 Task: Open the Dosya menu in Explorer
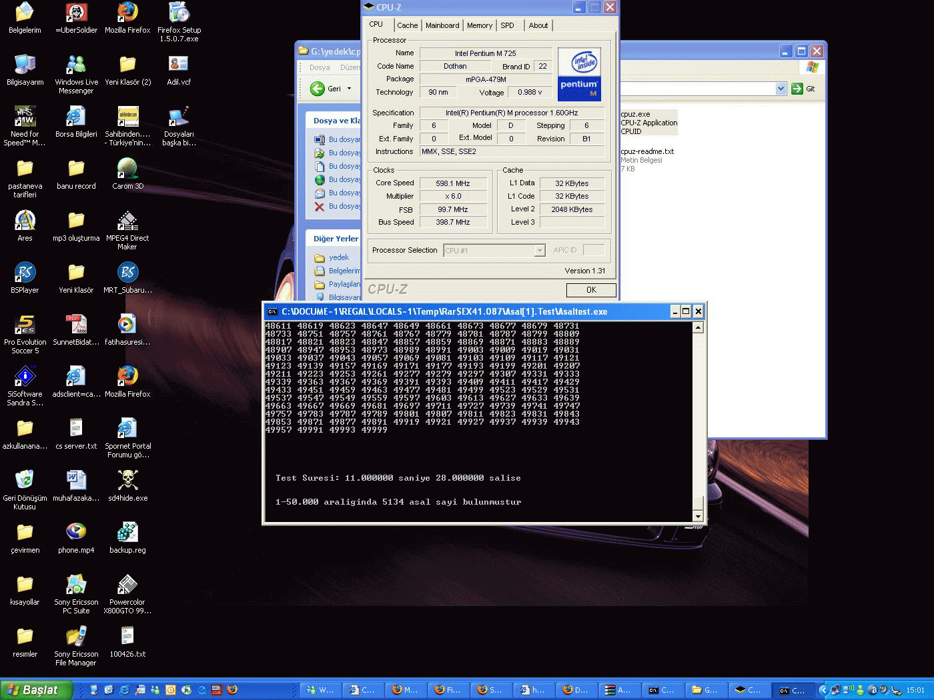[320, 67]
